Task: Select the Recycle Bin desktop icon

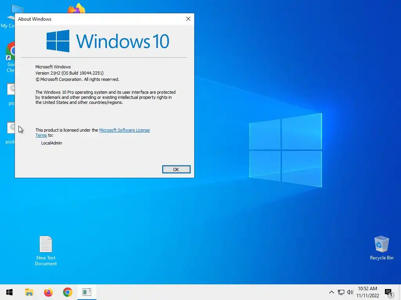Action: click(381, 248)
